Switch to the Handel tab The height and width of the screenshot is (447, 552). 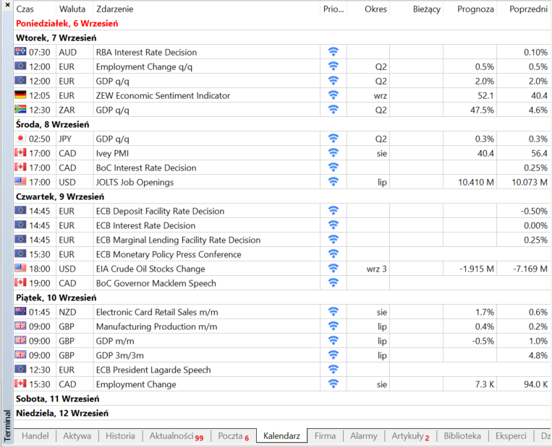pyautogui.click(x=35, y=435)
